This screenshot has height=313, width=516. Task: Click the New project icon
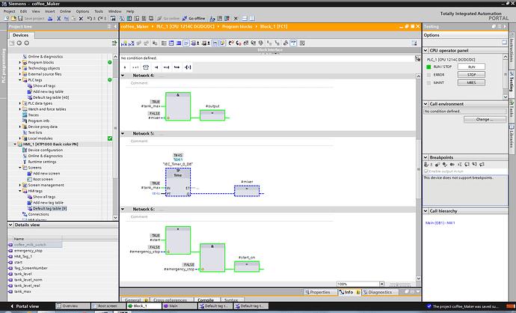click(6, 19)
